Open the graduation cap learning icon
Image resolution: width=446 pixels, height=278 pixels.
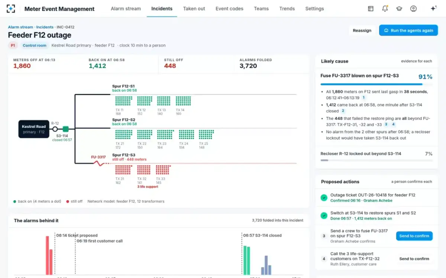click(x=399, y=9)
